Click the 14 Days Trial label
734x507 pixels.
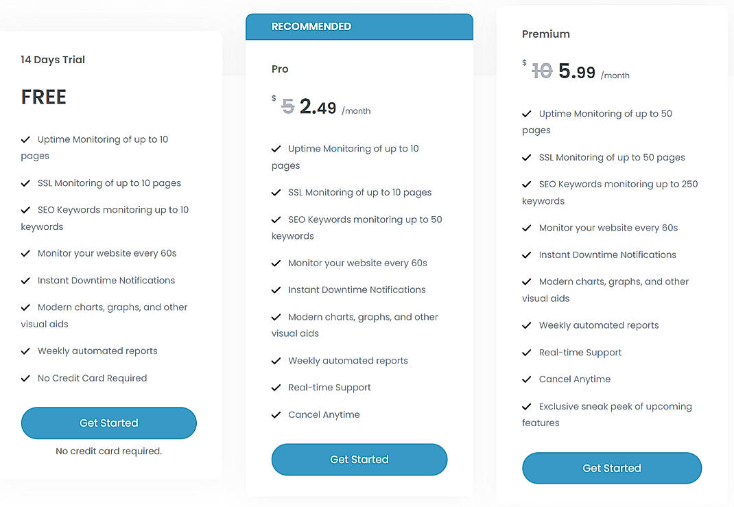coord(53,60)
